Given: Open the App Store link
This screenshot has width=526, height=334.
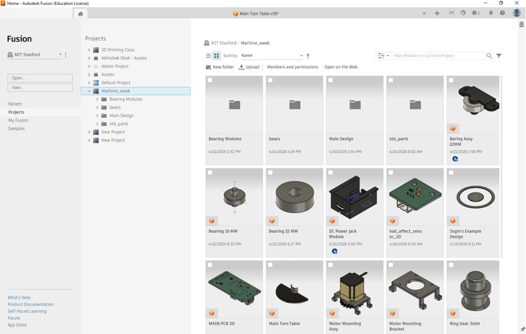Looking at the screenshot, I should point(17,325).
